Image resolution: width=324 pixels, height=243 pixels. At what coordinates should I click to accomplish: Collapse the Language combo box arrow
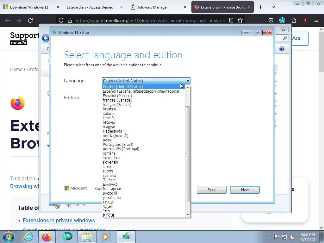(x=188, y=81)
